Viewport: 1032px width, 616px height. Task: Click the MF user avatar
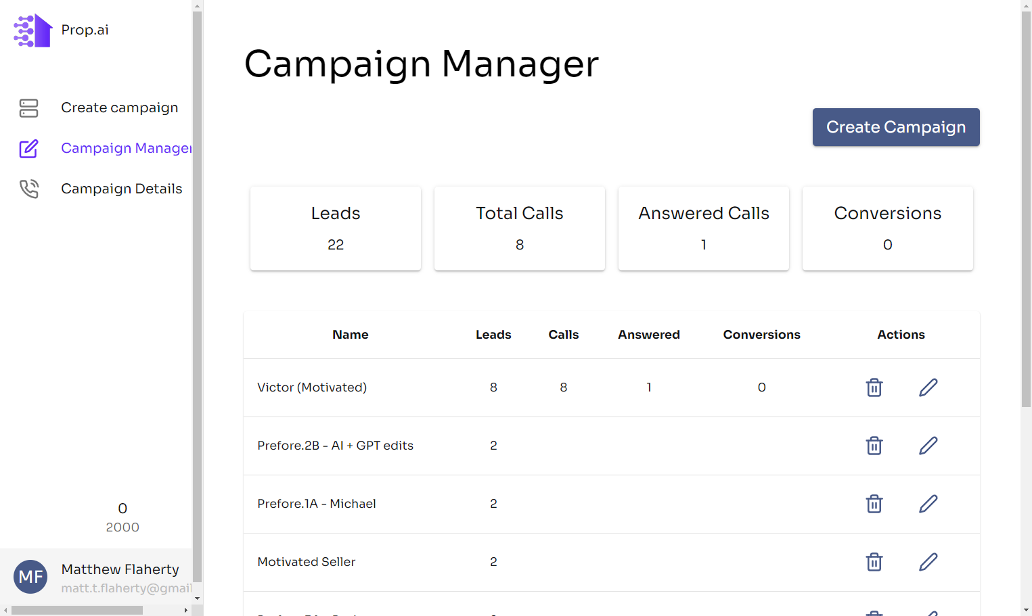point(30,577)
